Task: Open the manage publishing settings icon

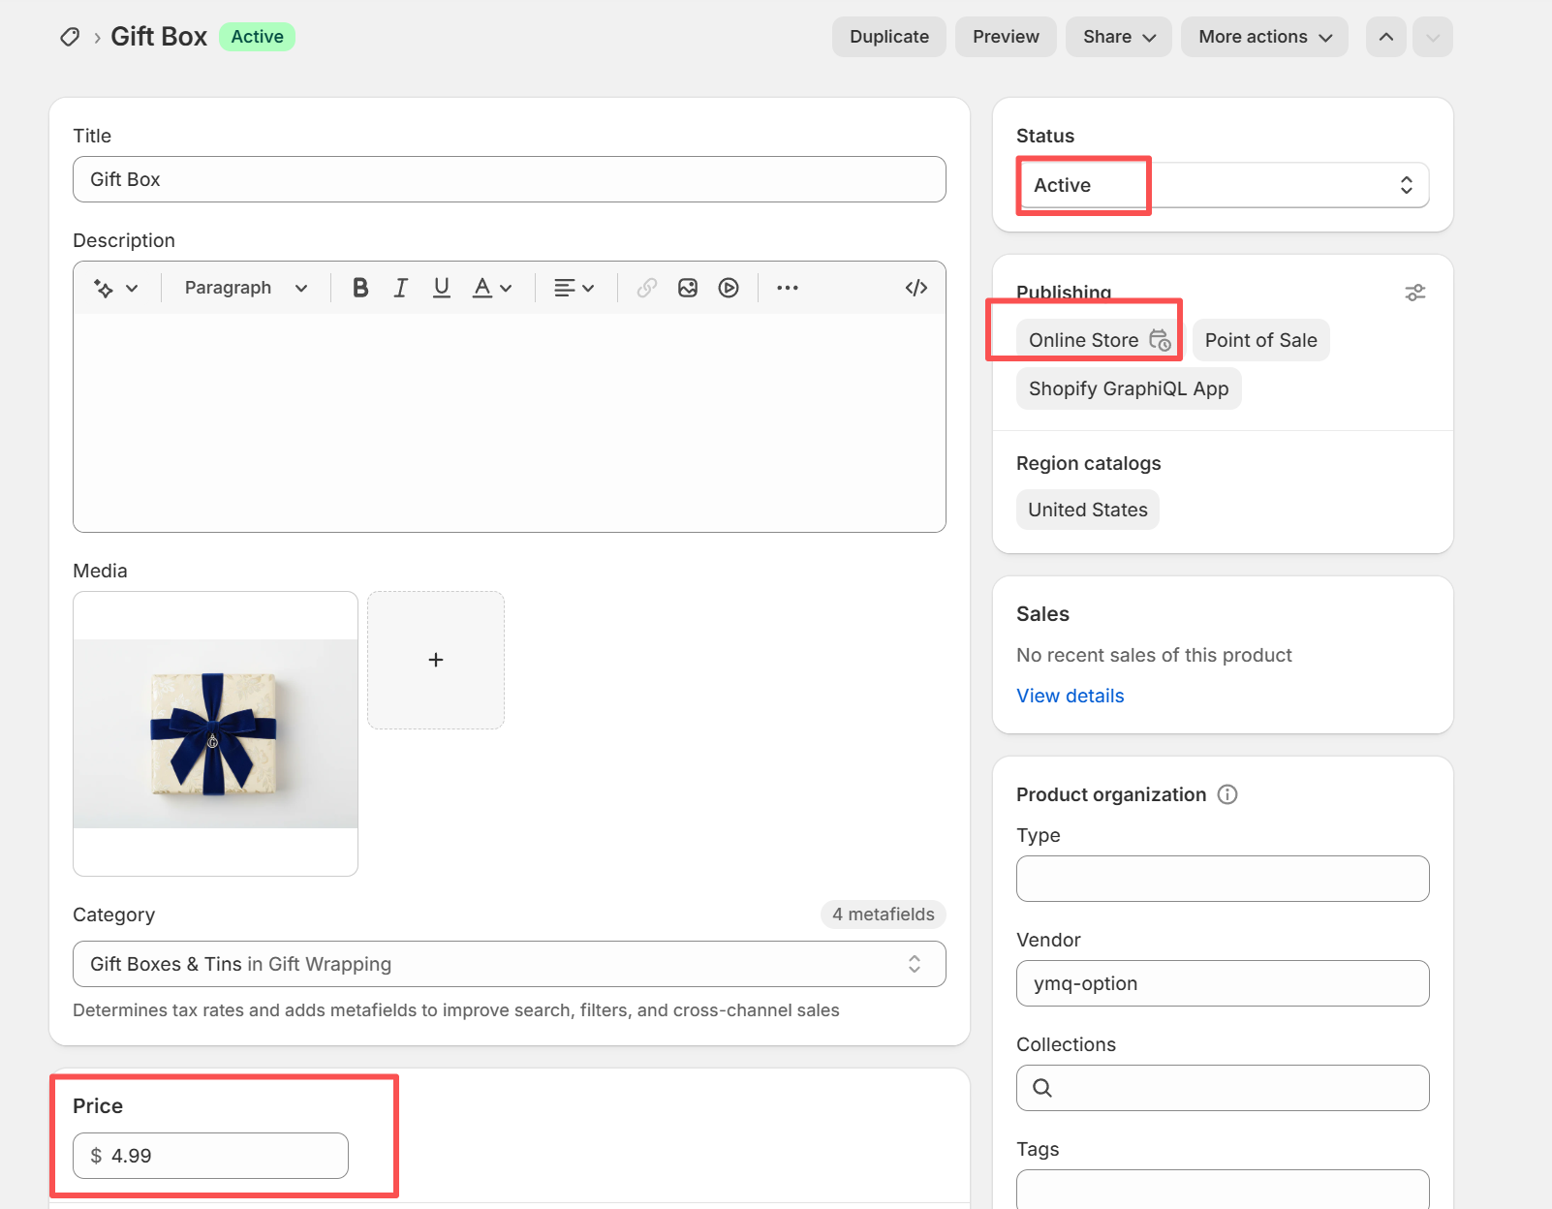Action: [x=1414, y=293]
